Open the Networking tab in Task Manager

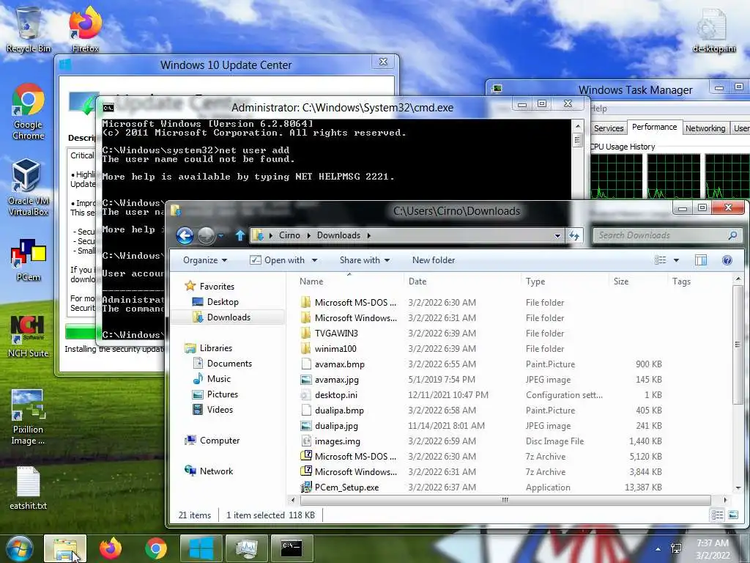705,128
